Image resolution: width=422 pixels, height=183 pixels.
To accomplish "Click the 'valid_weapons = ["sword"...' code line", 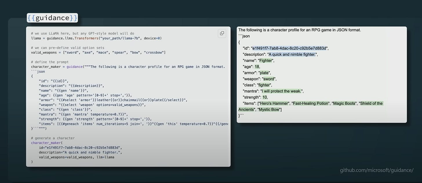I will click(98, 52).
